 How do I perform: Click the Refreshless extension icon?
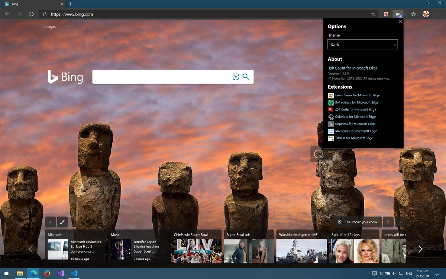click(331, 102)
